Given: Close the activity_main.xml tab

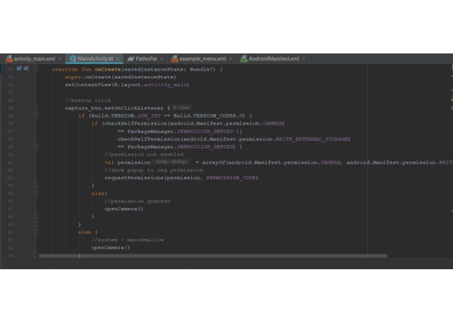Looking at the screenshot, I should tap(60, 59).
